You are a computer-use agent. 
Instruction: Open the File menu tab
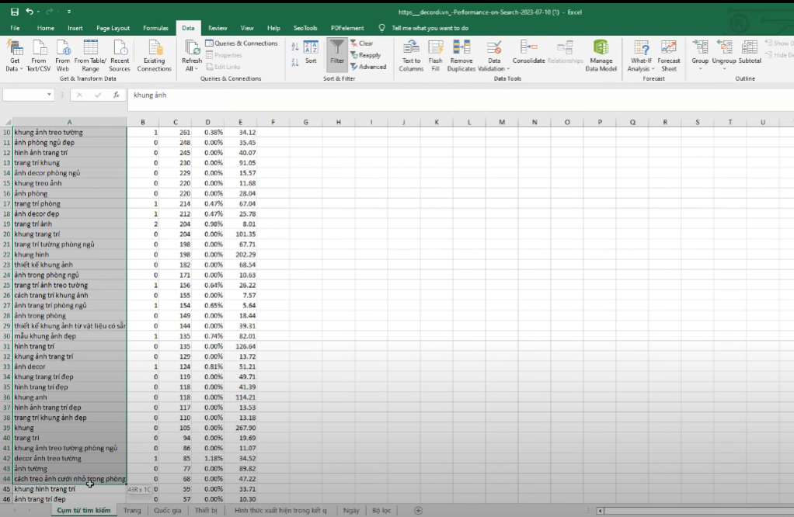tap(16, 28)
